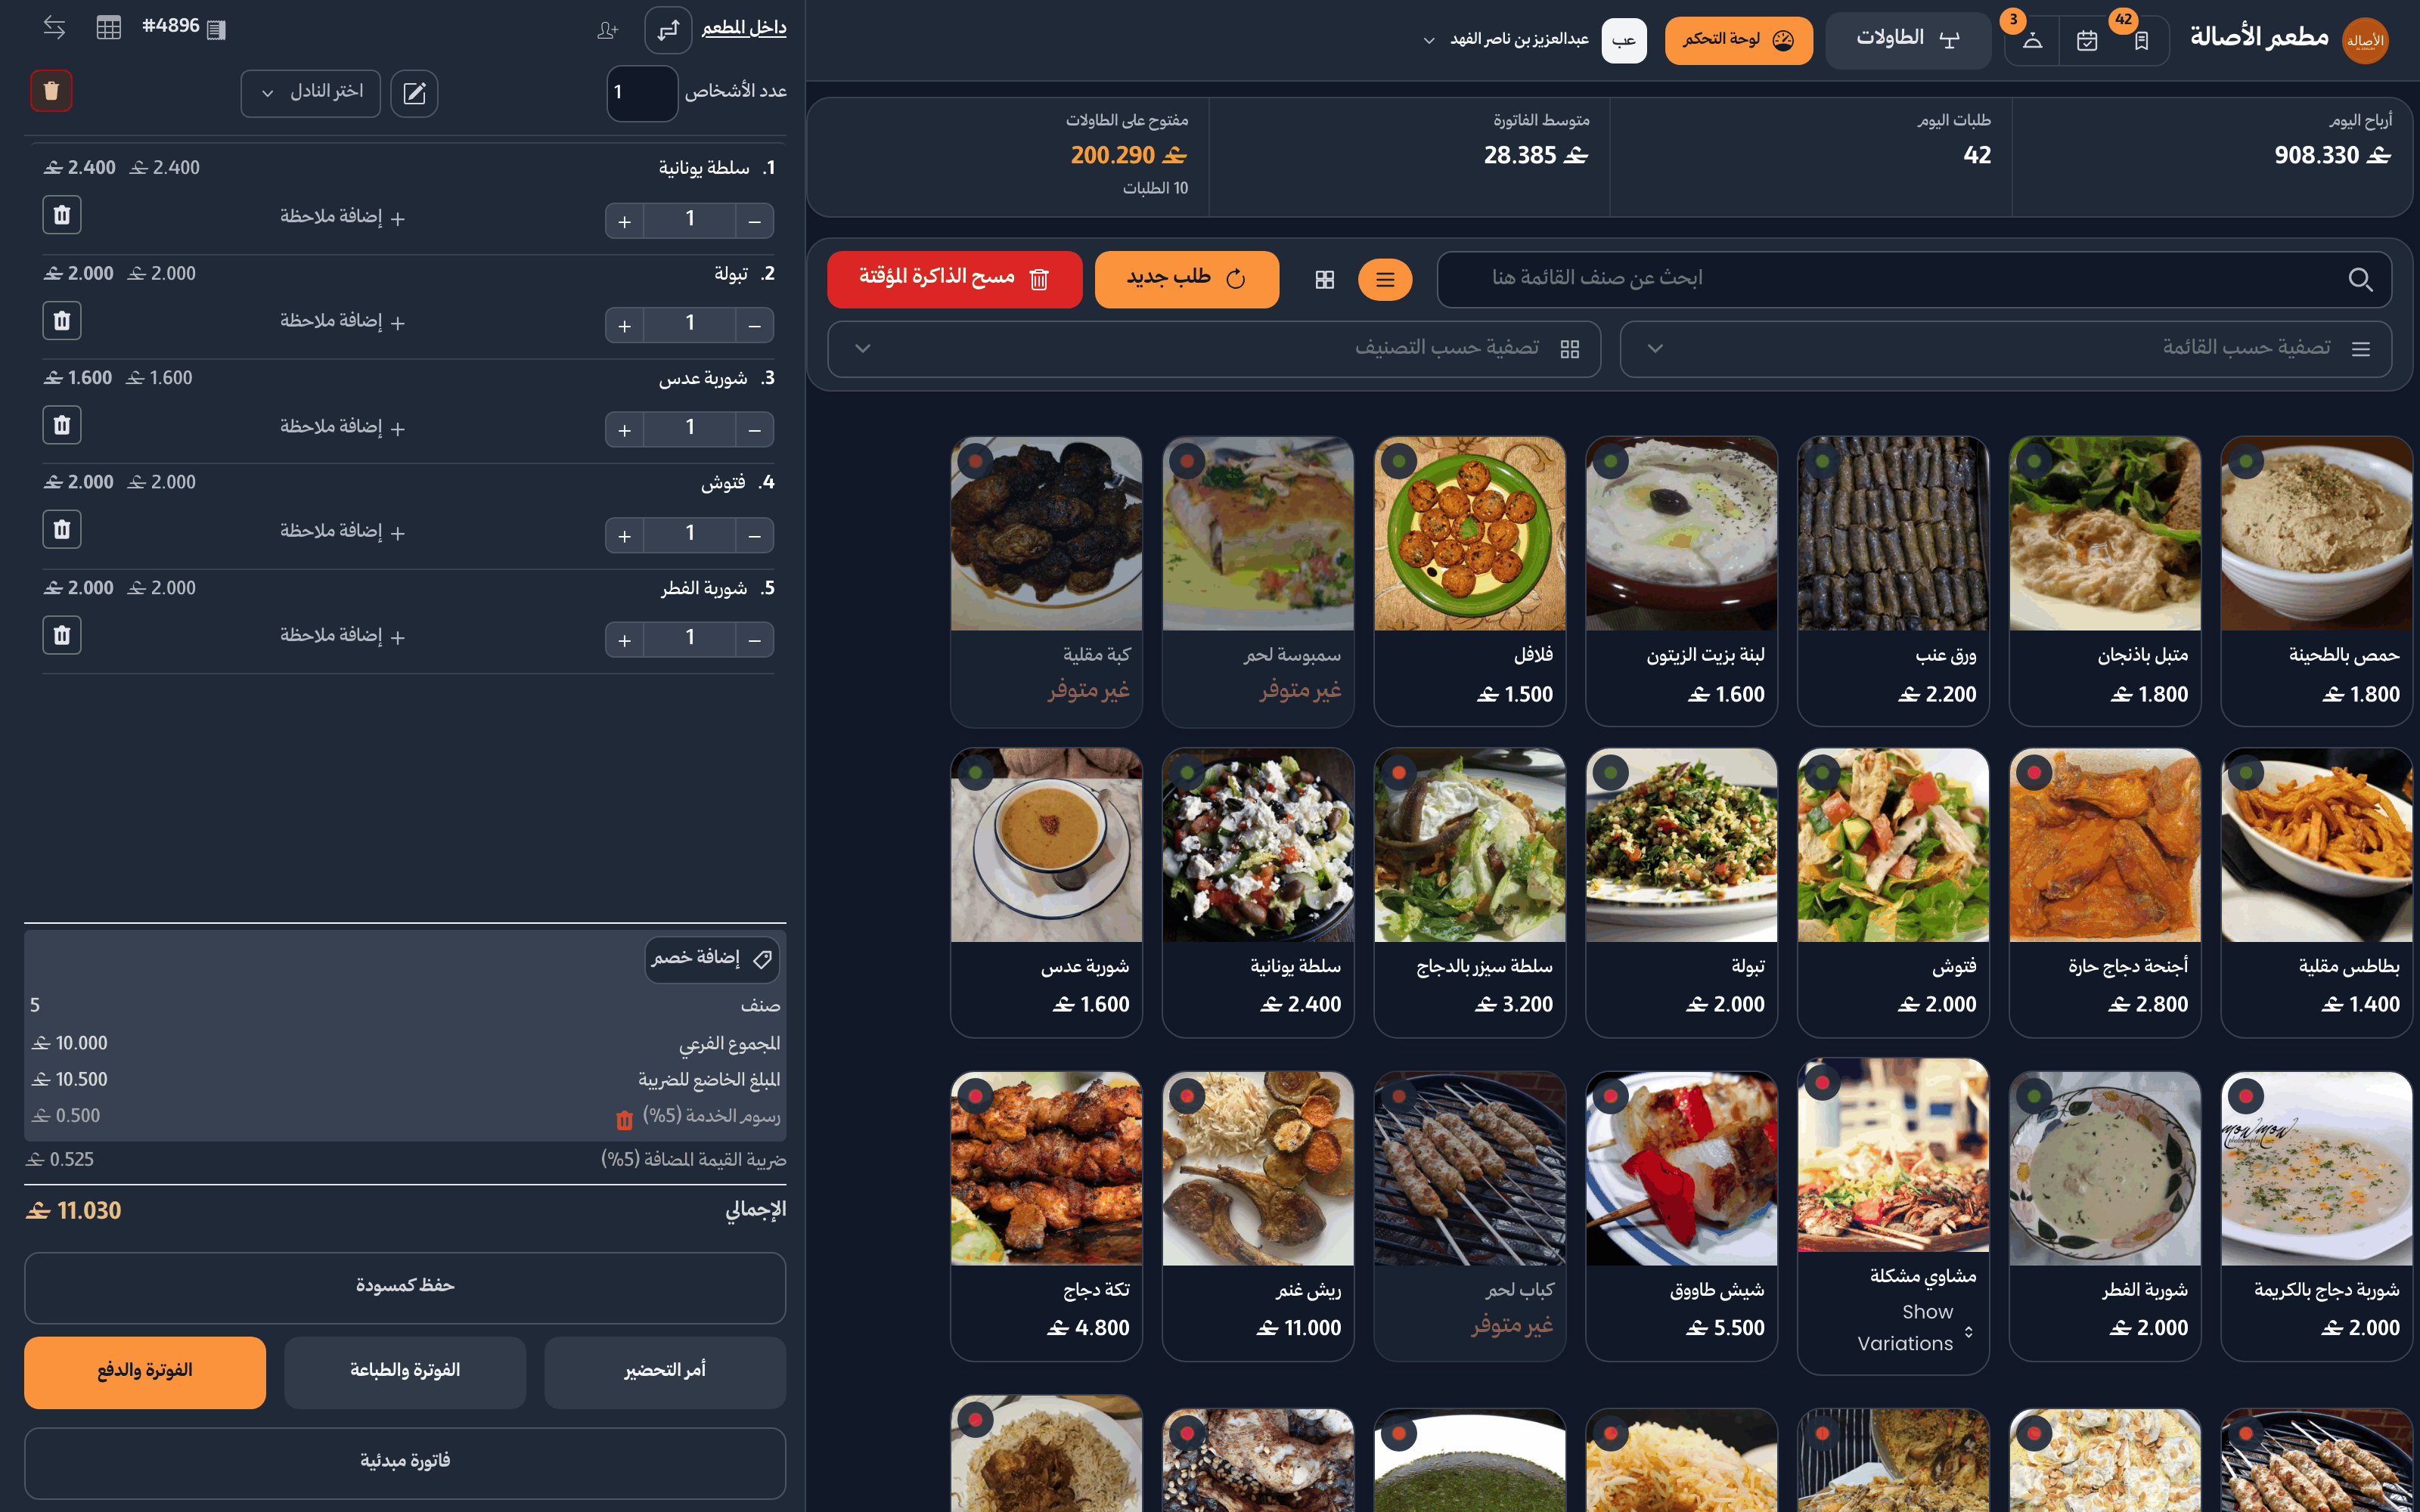Expand the تصفية حسب القائمة filter dropdown

(2005, 349)
